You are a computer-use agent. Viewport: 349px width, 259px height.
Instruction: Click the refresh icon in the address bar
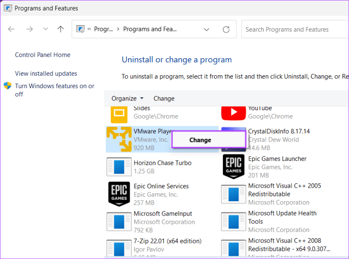click(x=226, y=29)
